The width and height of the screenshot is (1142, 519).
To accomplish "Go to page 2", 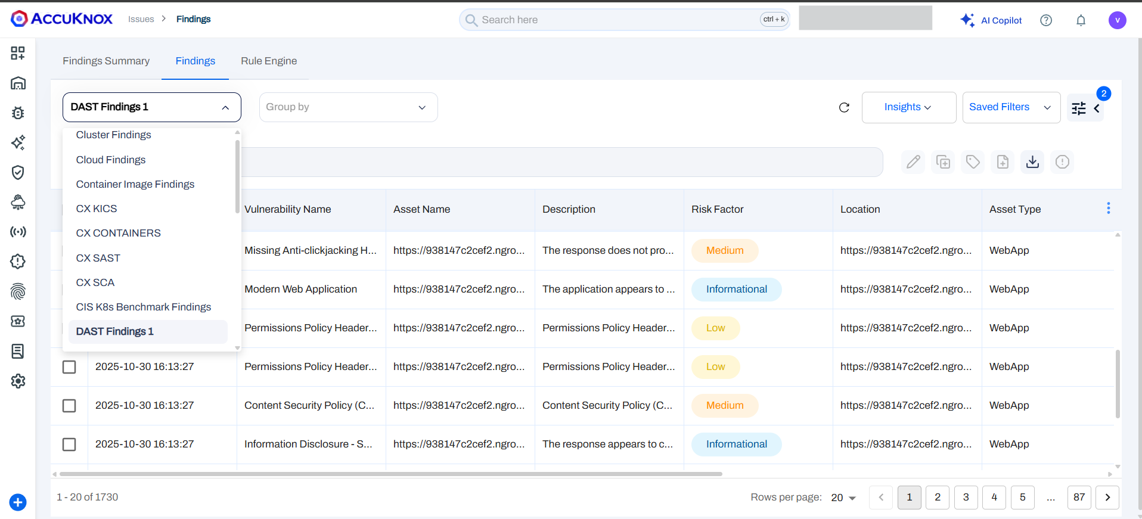I will click(x=938, y=498).
